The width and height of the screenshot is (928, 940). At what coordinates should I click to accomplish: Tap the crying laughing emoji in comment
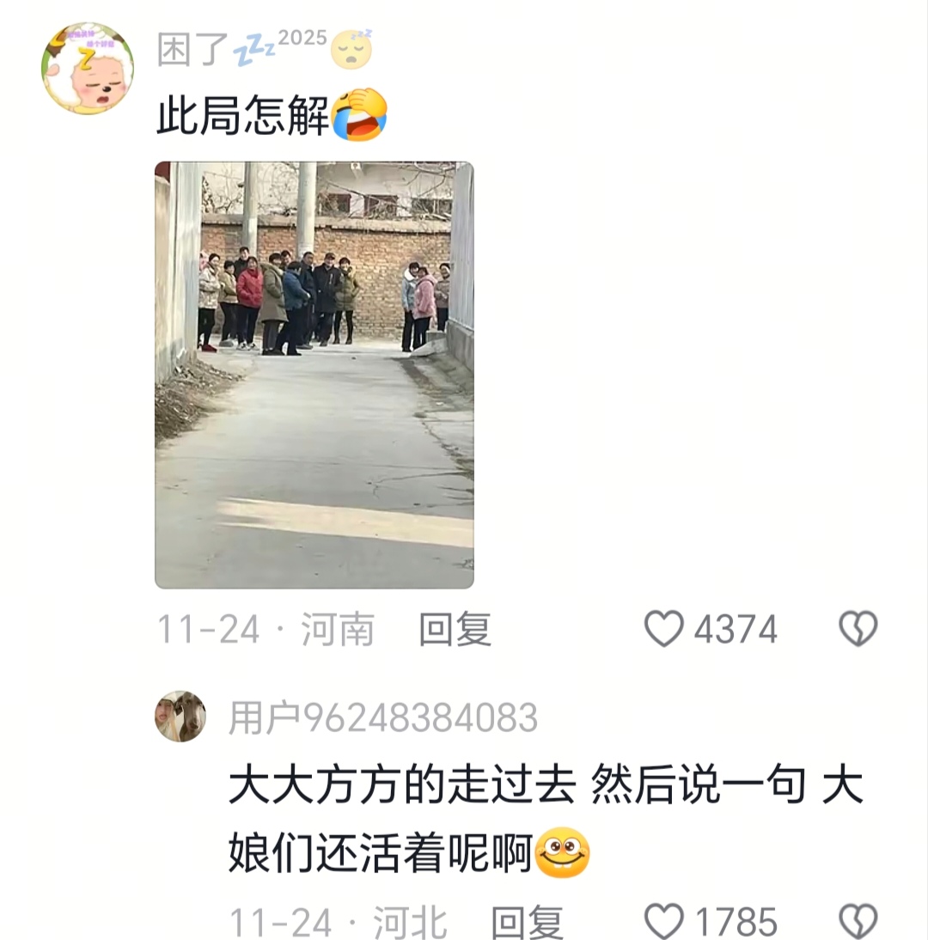coord(359,114)
